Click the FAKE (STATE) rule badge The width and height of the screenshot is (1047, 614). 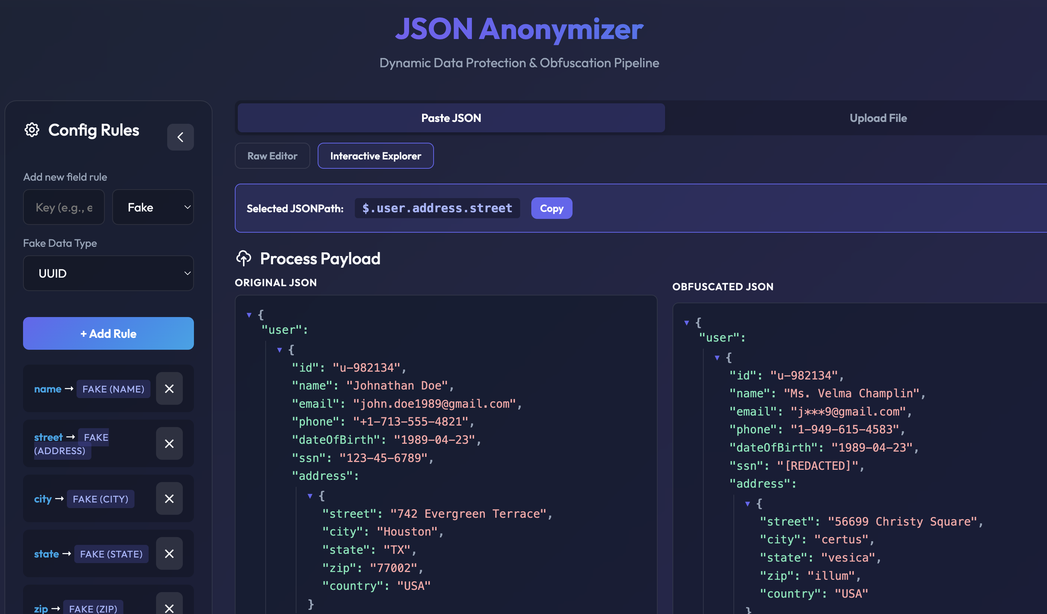click(111, 554)
